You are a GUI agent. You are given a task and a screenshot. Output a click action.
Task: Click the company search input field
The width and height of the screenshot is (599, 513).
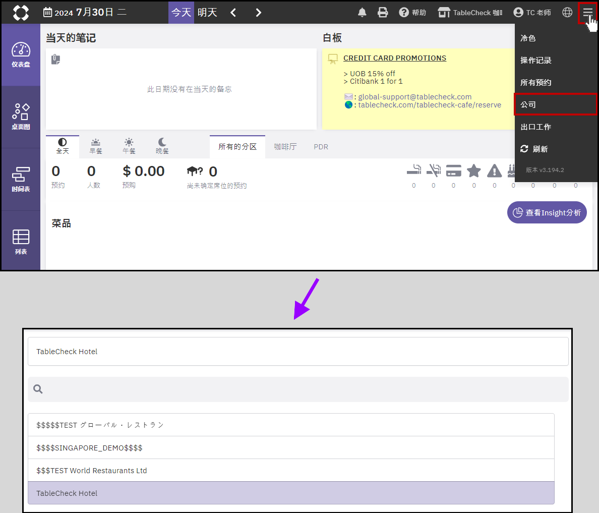click(298, 389)
